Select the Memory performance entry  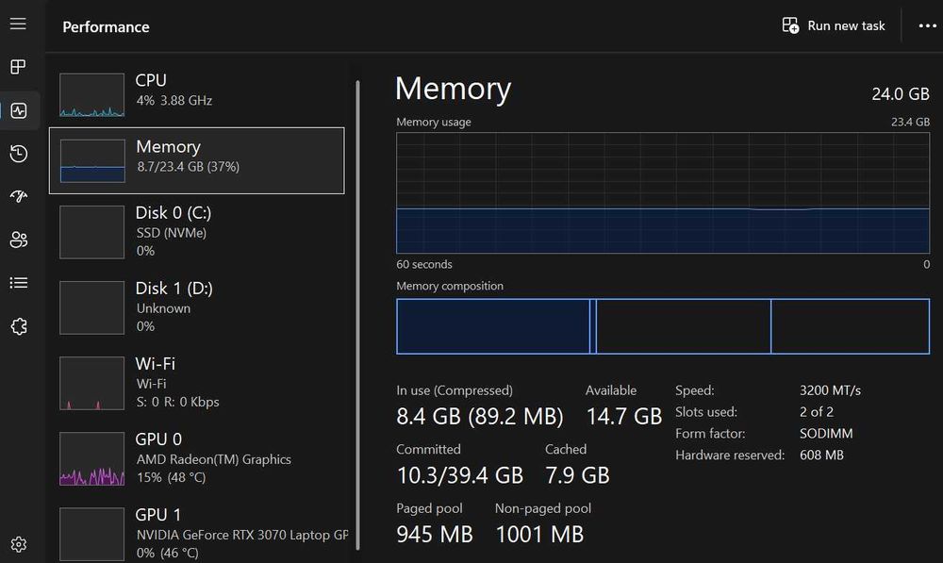tap(196, 160)
